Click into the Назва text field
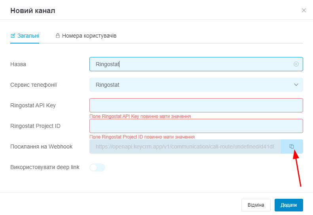This screenshot has width=313, height=215. click(196, 64)
